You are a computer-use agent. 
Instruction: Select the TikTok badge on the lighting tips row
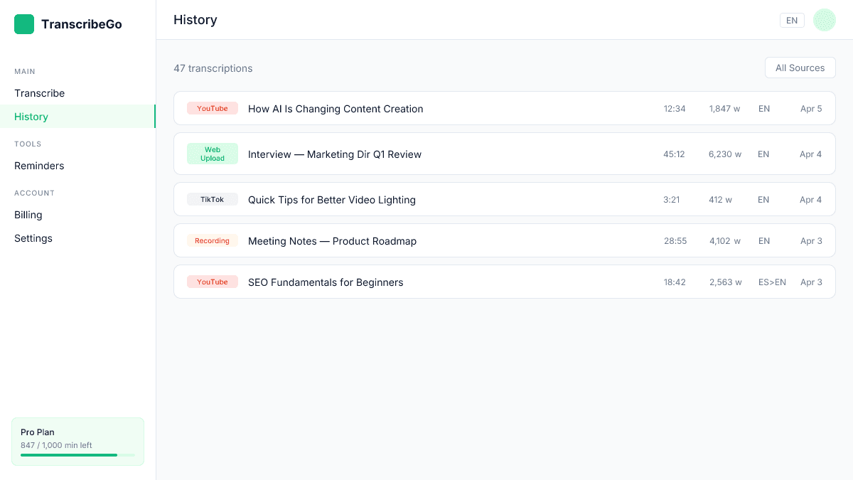(212, 199)
